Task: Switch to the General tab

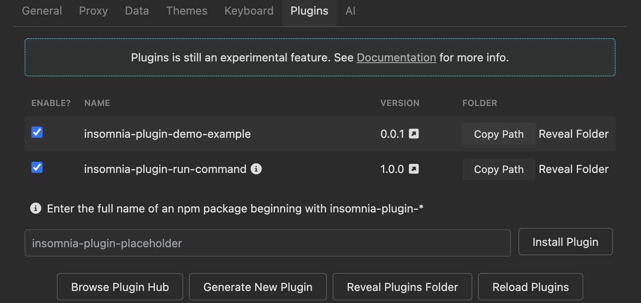Action: point(42,11)
